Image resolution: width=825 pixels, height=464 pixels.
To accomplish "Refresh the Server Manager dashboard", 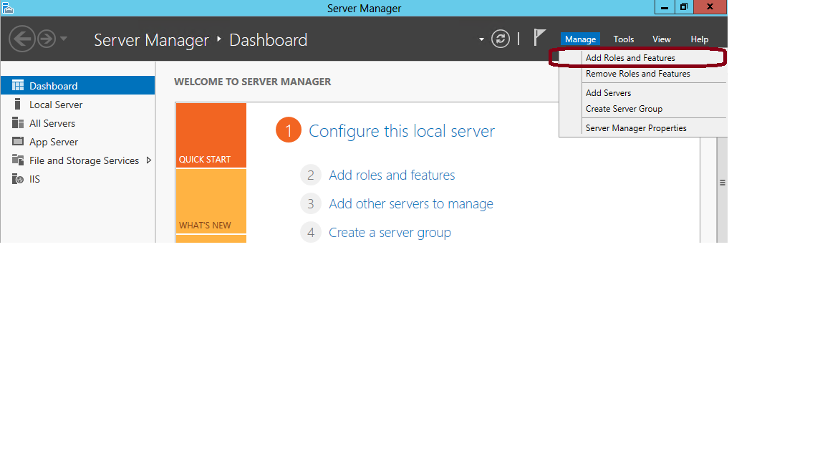I will pos(501,39).
